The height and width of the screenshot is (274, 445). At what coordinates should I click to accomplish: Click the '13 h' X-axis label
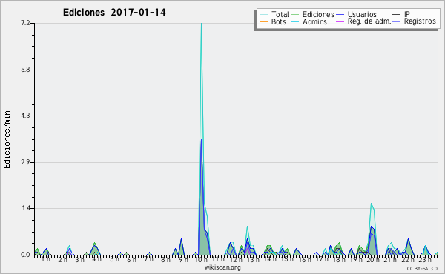click(x=253, y=259)
